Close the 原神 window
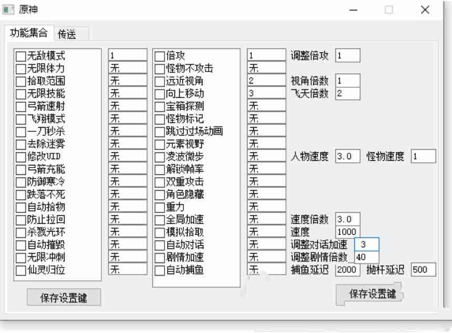Viewport: 452px width, 333px height. pos(425,10)
